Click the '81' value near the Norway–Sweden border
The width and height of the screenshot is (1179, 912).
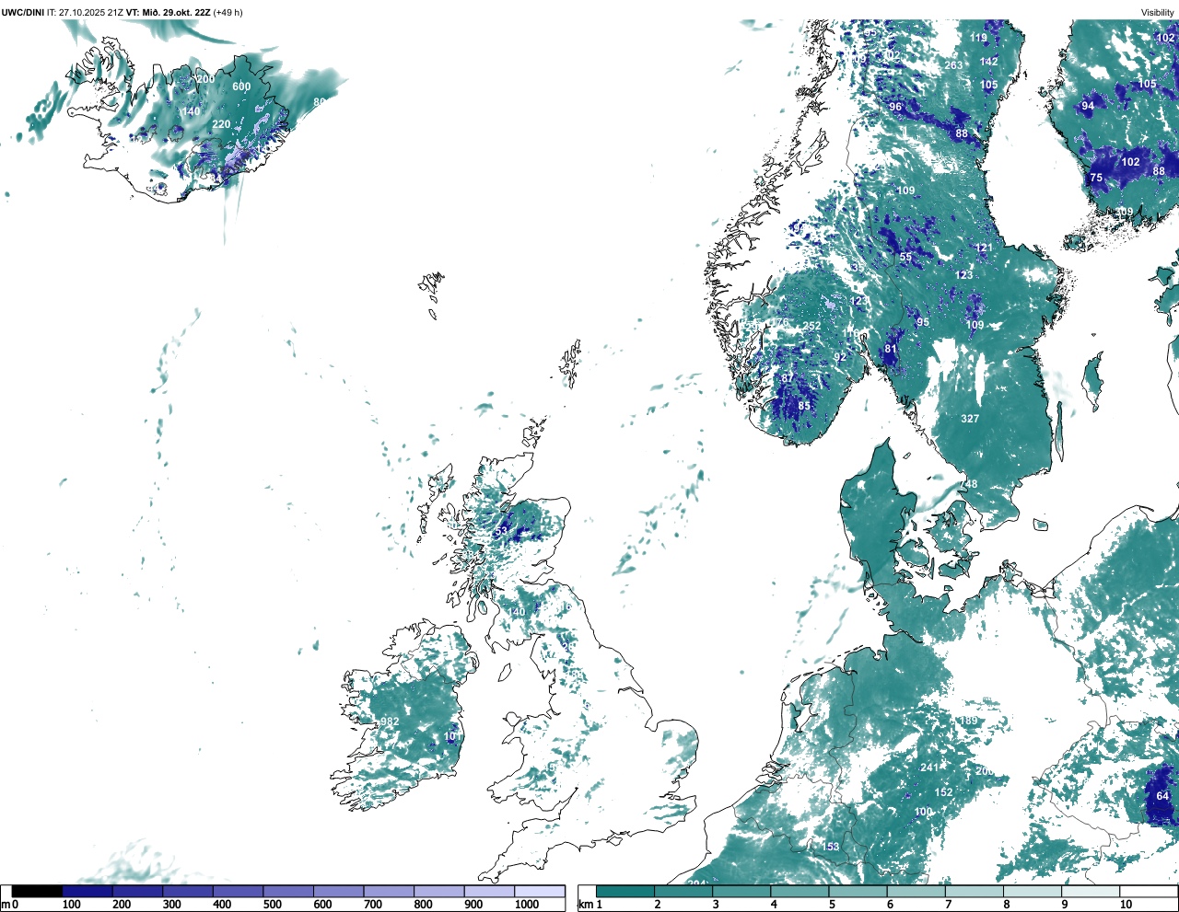(891, 349)
